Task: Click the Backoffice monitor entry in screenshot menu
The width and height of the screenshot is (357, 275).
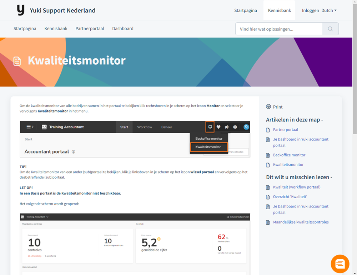Action: [x=209, y=139]
